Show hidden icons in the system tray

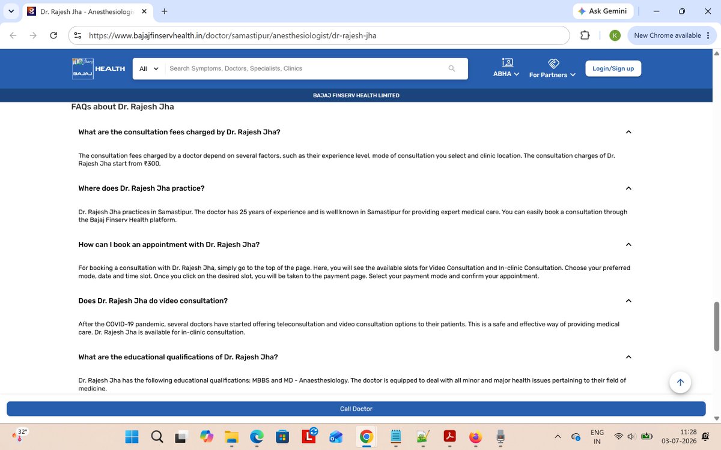point(558,436)
